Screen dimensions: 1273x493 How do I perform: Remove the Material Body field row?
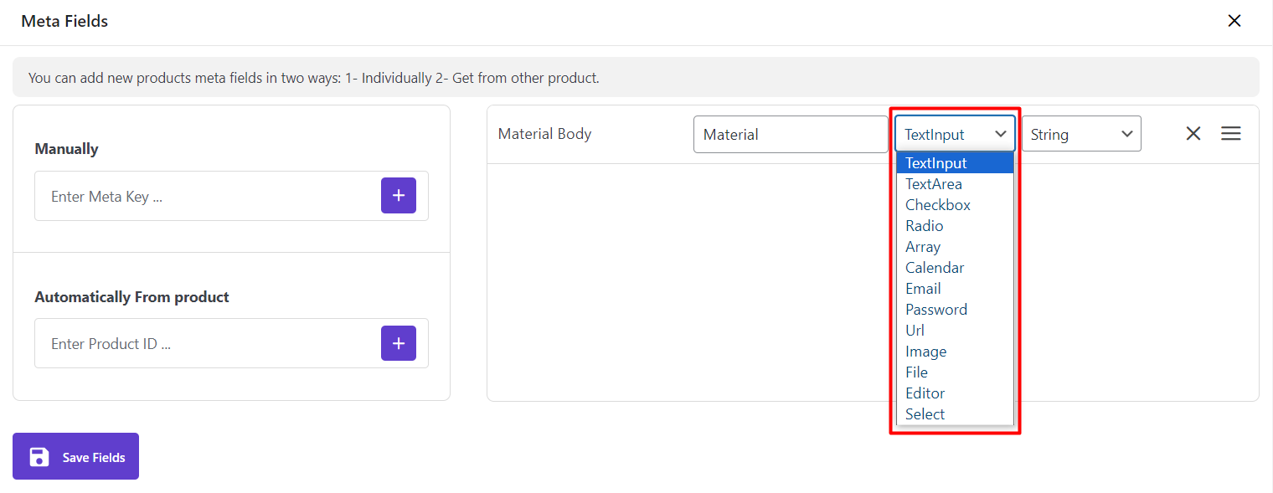tap(1193, 134)
